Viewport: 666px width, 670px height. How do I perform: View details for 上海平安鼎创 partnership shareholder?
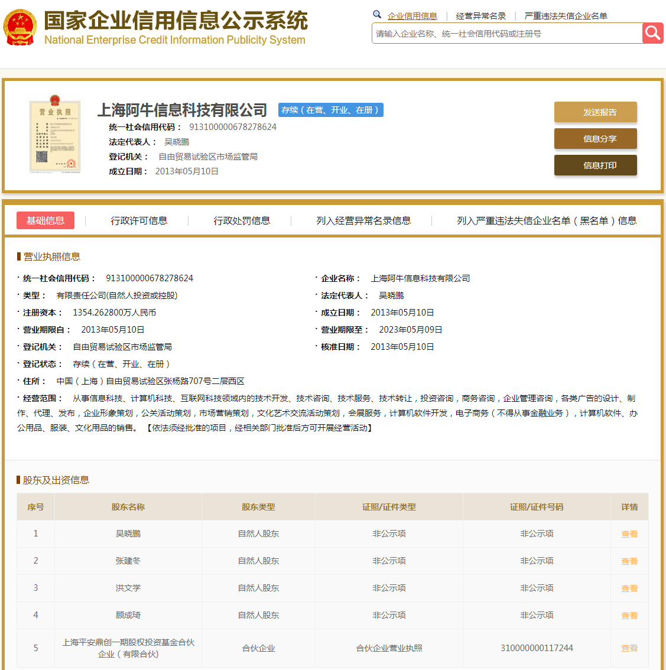629,648
